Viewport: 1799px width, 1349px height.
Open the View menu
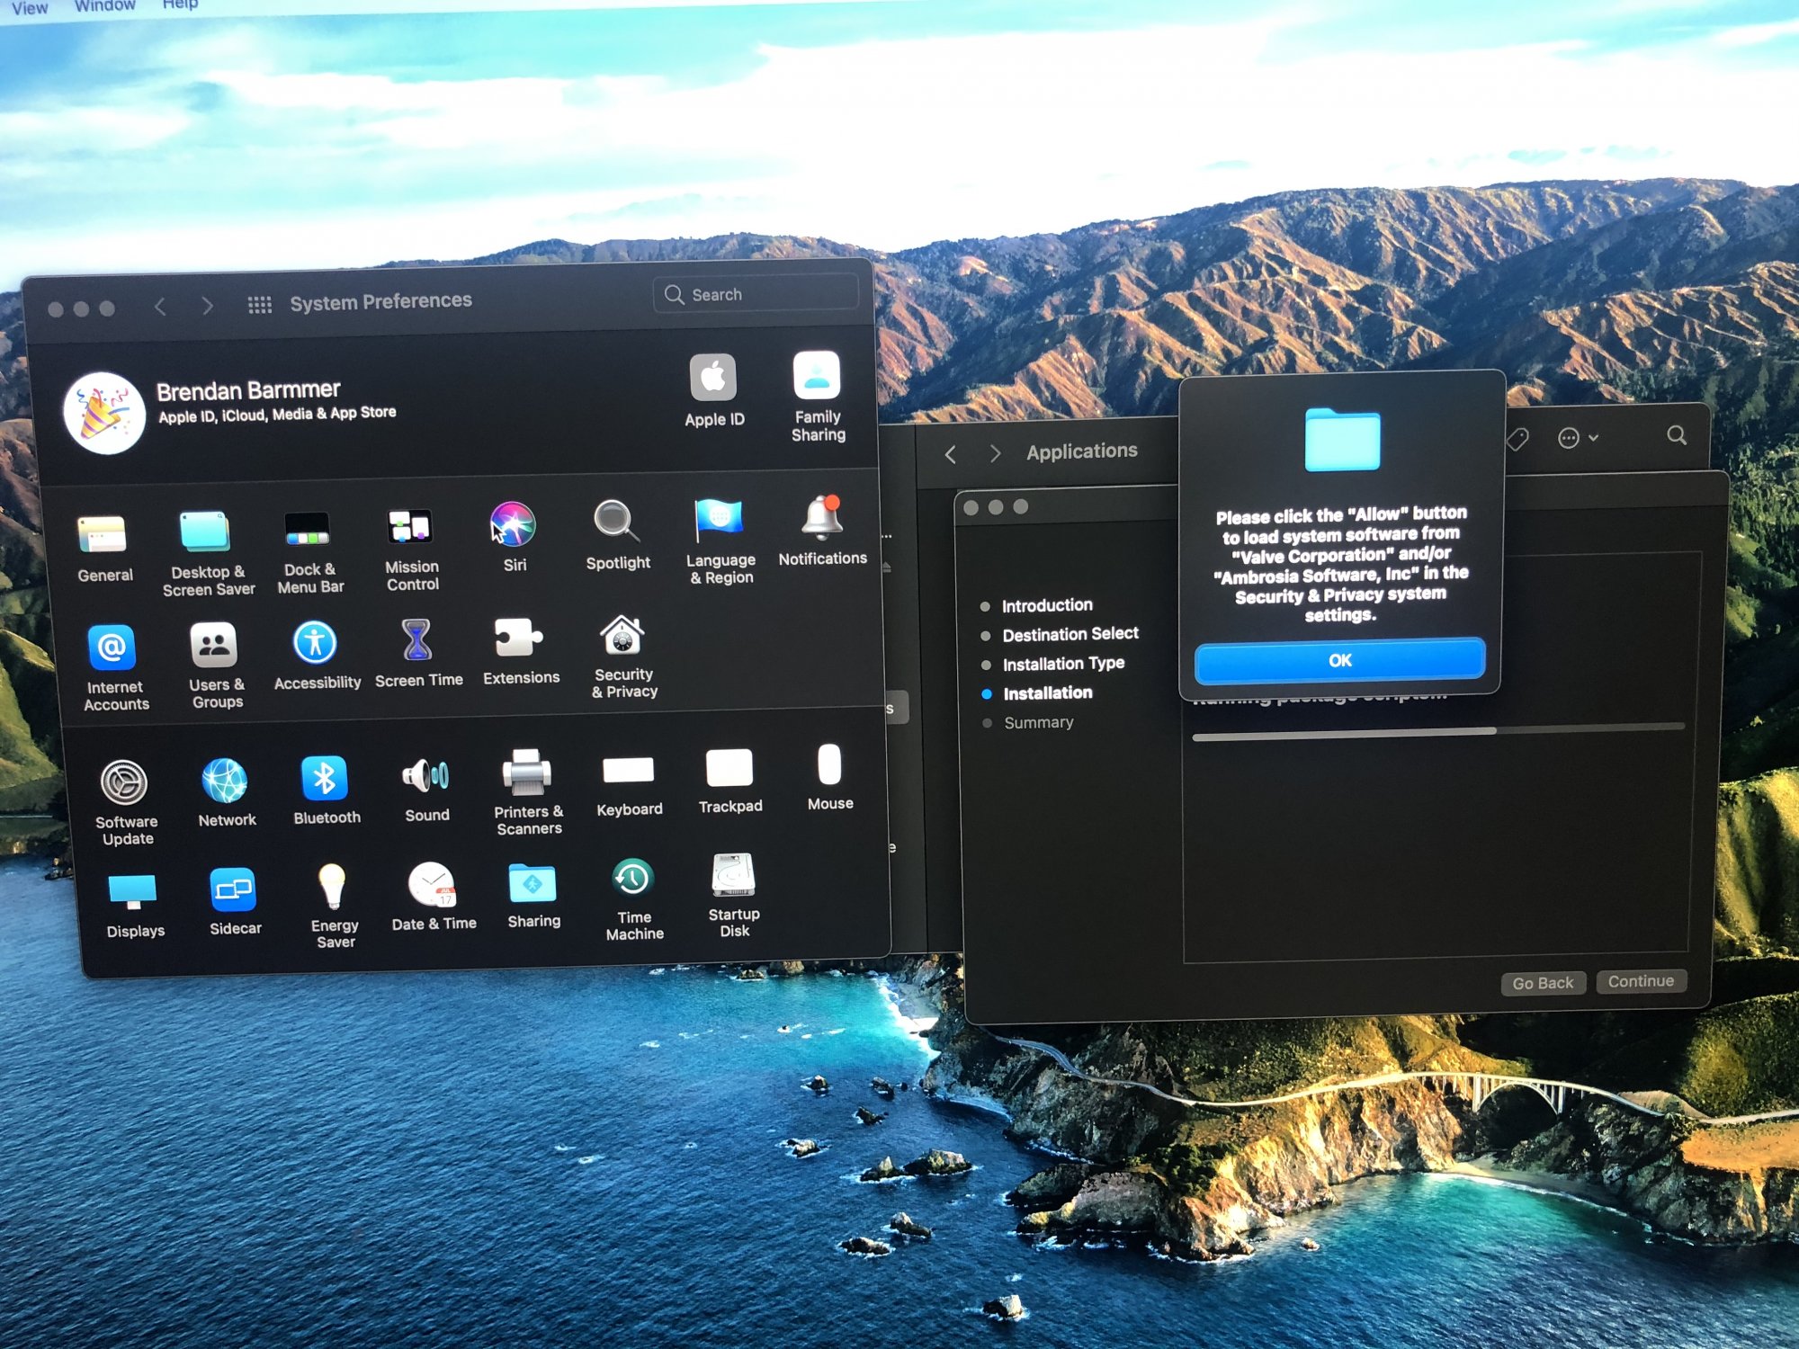point(29,8)
